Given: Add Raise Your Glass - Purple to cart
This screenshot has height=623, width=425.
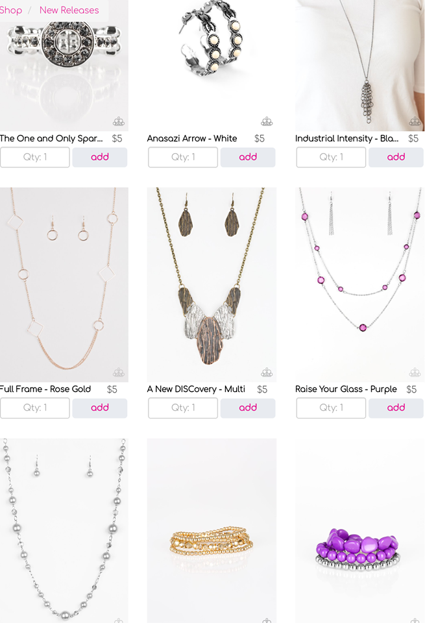Looking at the screenshot, I should (x=396, y=408).
